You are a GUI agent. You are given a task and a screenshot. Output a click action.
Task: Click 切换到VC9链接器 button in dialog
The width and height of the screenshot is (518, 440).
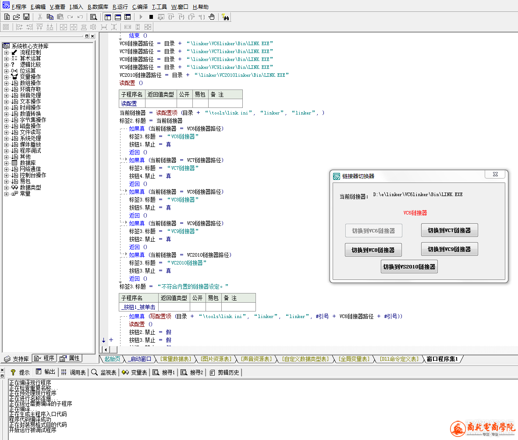tap(449, 249)
